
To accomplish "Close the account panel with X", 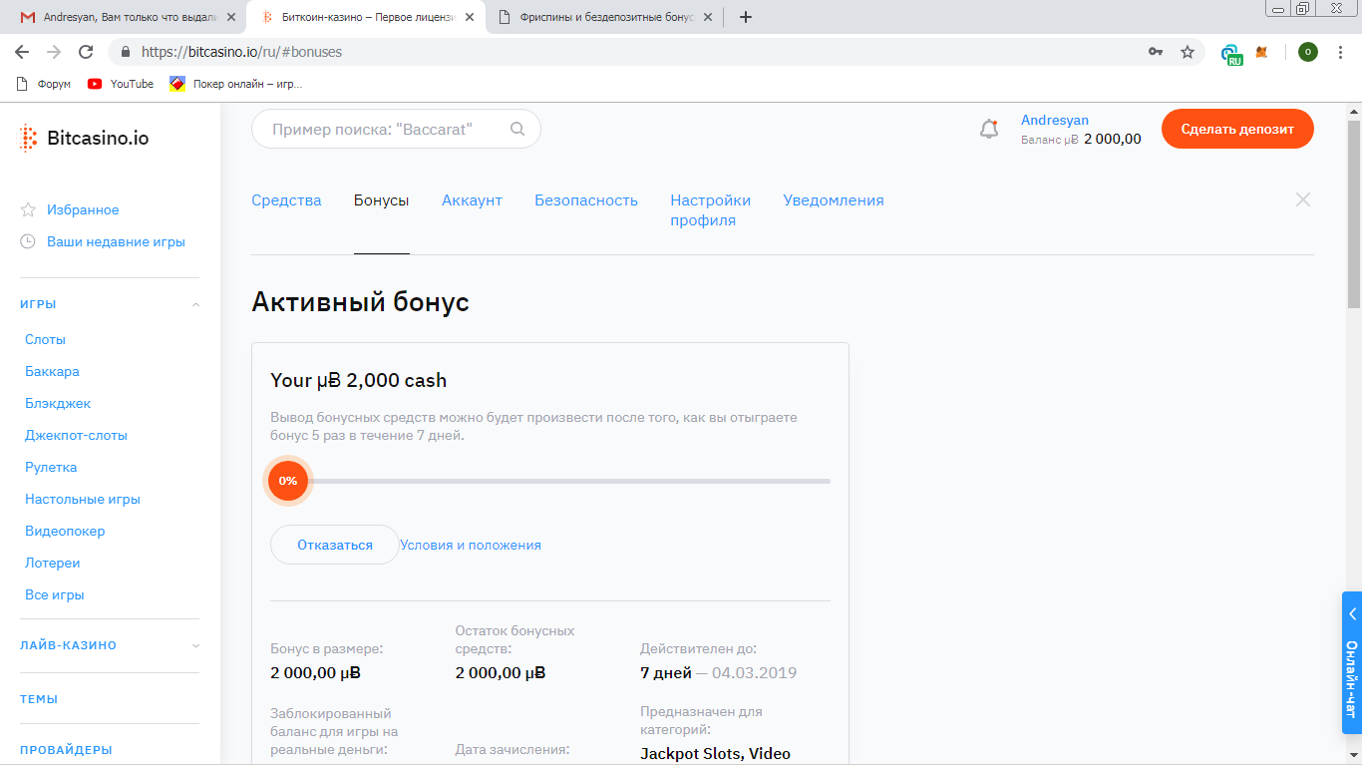I will (1302, 199).
